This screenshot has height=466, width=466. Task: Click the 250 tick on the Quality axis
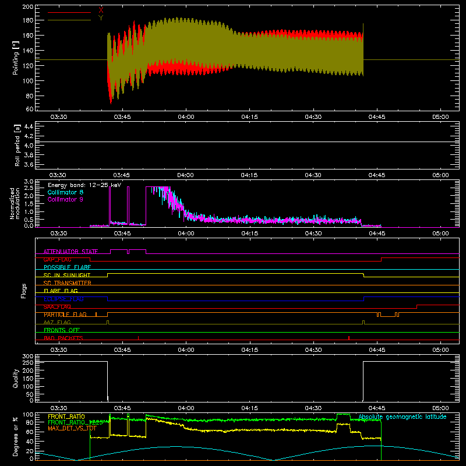coord(28,363)
